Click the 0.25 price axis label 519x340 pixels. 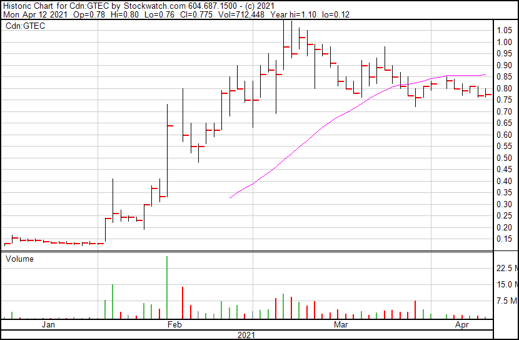click(x=505, y=216)
